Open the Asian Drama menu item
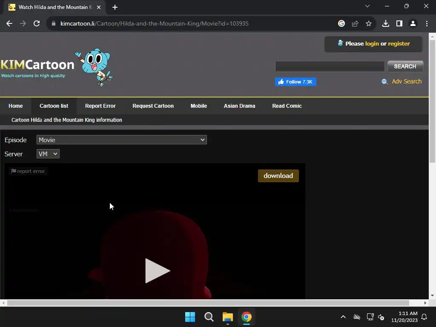The width and height of the screenshot is (436, 327). click(x=239, y=106)
